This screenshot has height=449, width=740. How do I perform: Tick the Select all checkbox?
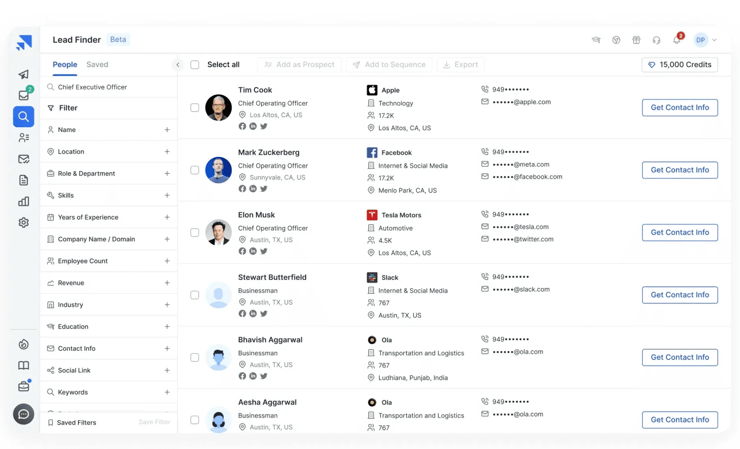tap(195, 65)
